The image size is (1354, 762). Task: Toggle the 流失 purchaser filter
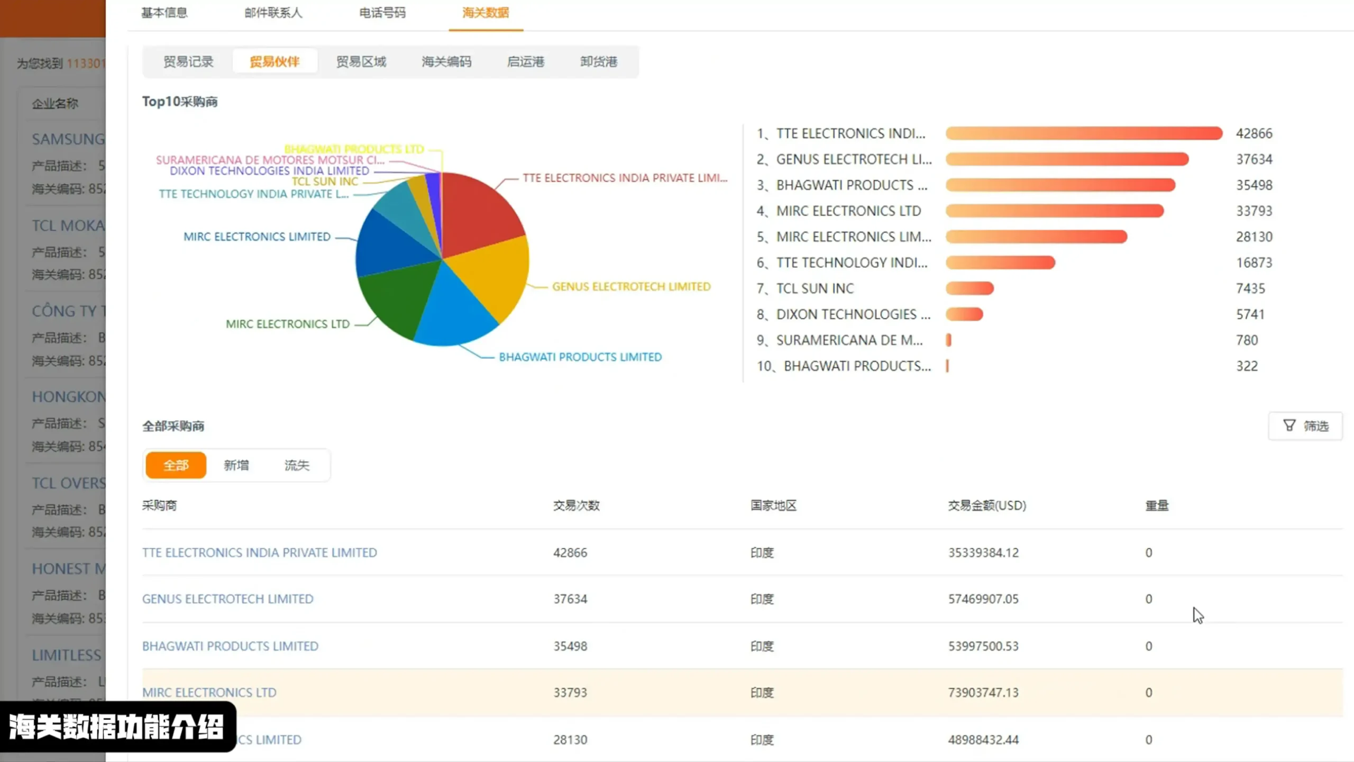click(296, 465)
